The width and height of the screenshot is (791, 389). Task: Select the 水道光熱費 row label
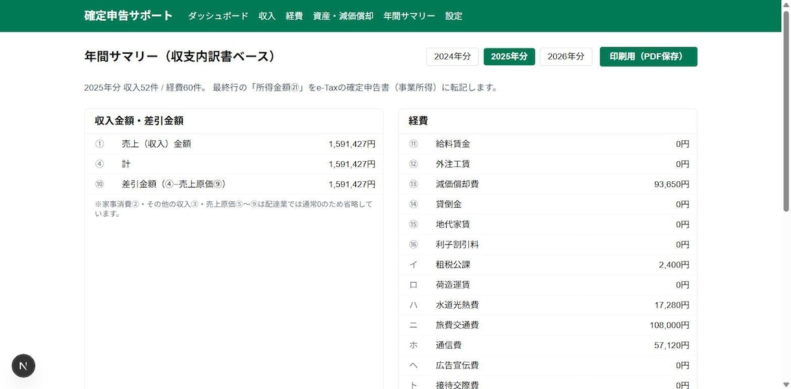[457, 304]
